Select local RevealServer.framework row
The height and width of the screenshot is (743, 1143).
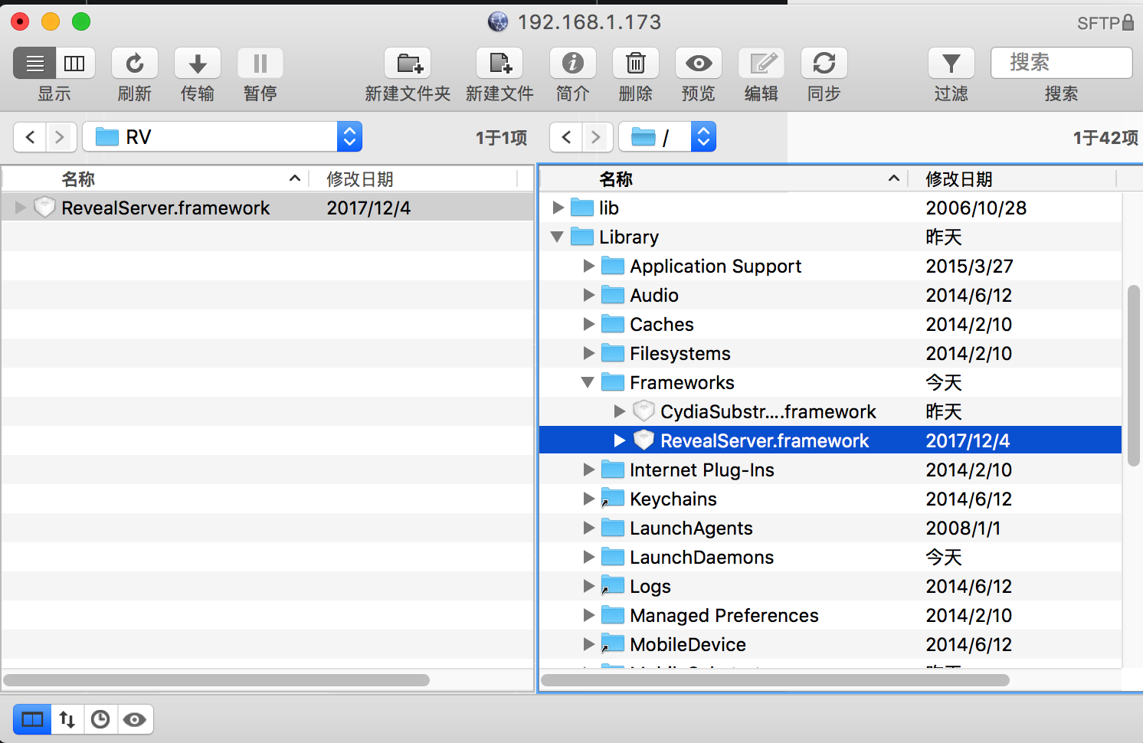(x=267, y=208)
